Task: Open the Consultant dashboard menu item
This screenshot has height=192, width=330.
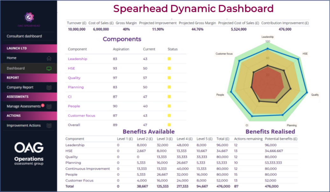Action: [24, 36]
